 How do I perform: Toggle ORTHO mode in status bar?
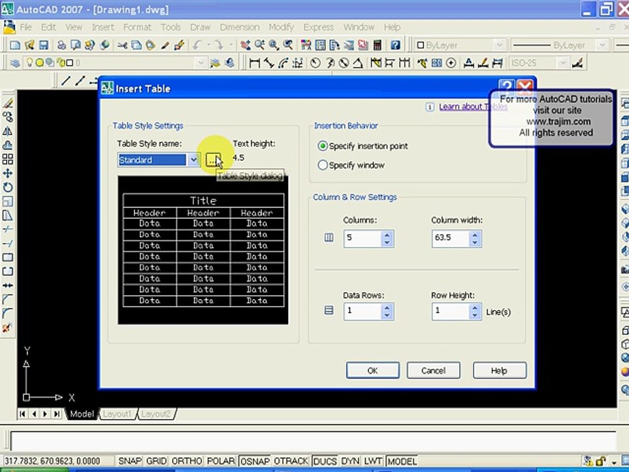(187, 461)
